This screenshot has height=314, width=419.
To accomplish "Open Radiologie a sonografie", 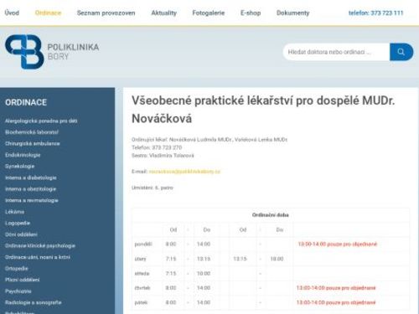I will tap(34, 302).
